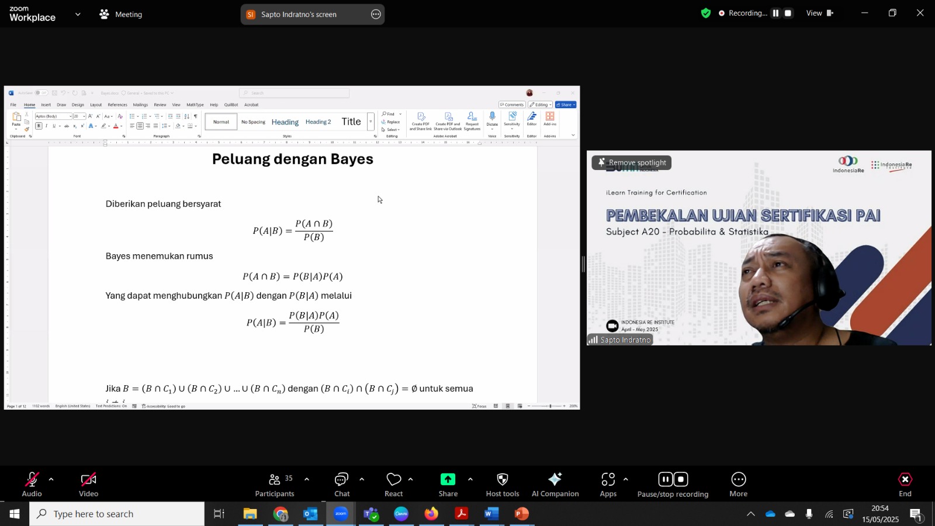Viewport: 935px width, 526px height.
Task: Expand the Share options arrow
Action: point(470,479)
